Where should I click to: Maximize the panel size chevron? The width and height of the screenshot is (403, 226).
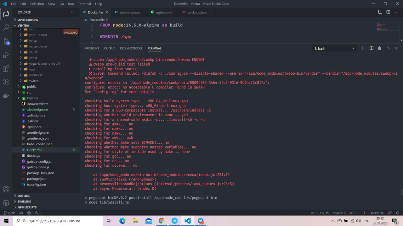[388, 48]
